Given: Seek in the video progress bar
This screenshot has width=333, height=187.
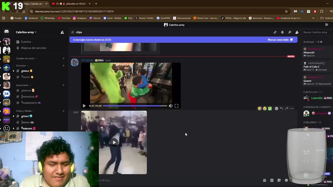Looking at the screenshot, I should point(135,106).
